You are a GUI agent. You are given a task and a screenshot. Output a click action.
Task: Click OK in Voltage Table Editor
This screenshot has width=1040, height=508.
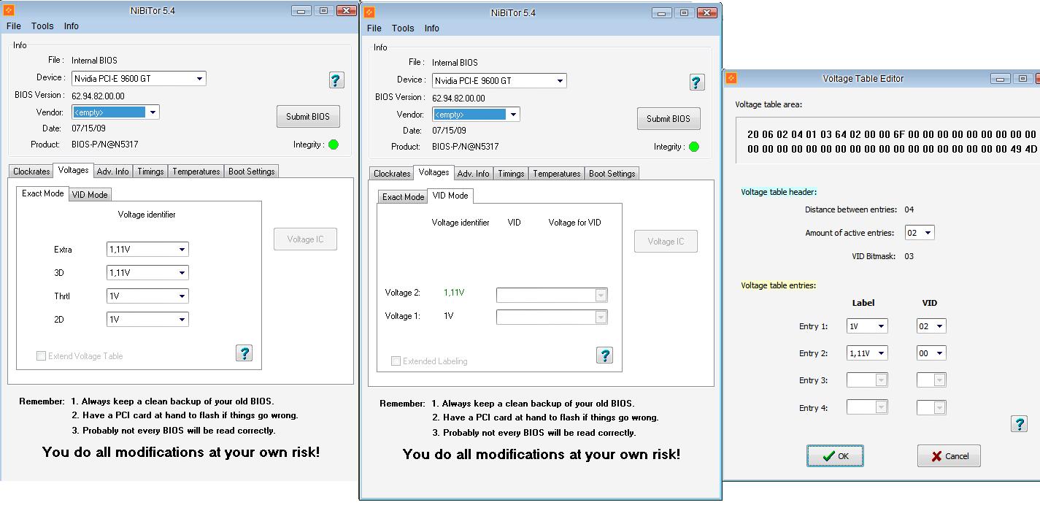click(835, 456)
